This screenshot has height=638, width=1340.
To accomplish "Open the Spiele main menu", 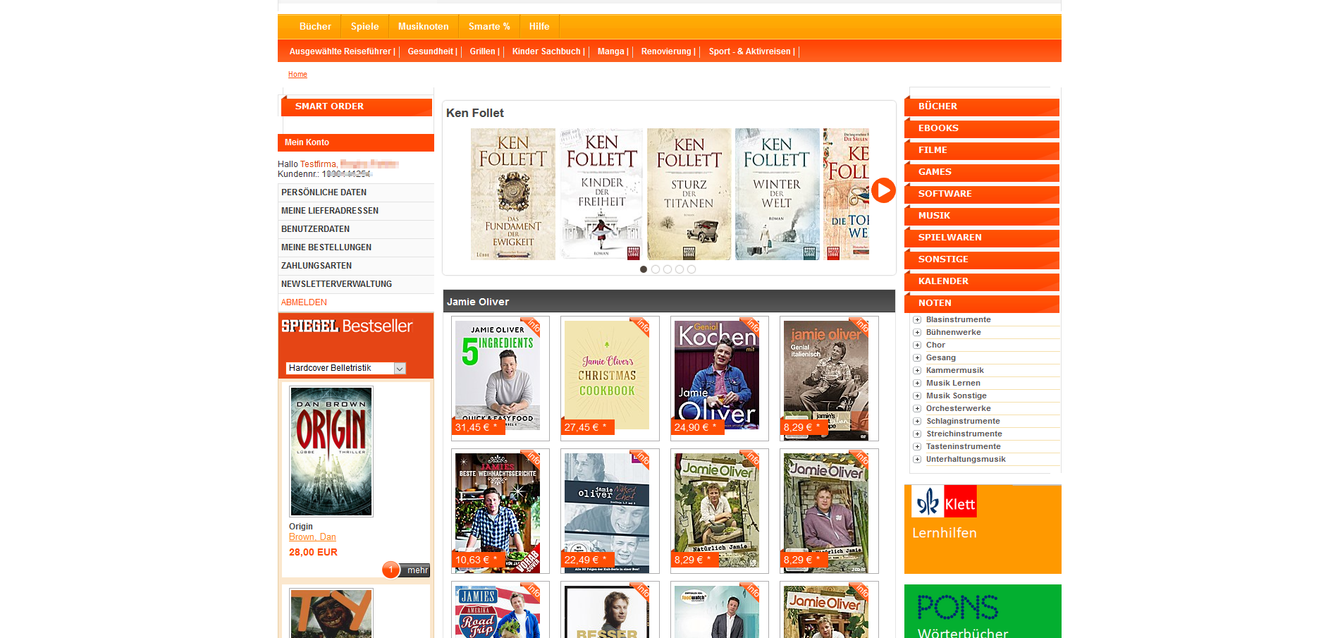I will pos(365,26).
